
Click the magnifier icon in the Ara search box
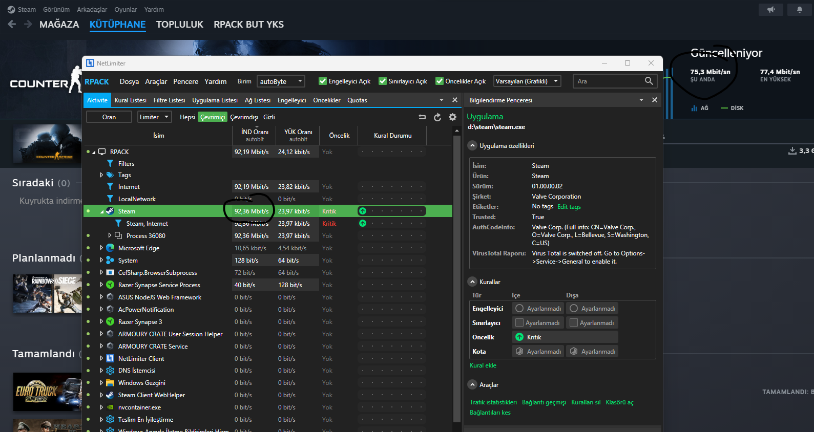(x=649, y=81)
